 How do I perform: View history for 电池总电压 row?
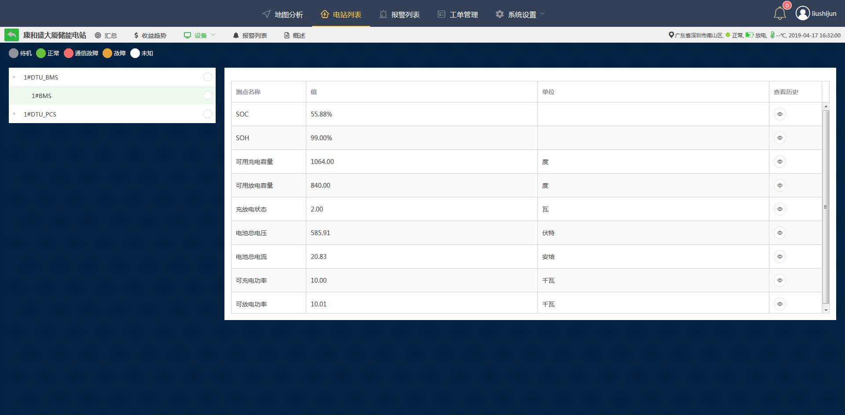pyautogui.click(x=779, y=233)
